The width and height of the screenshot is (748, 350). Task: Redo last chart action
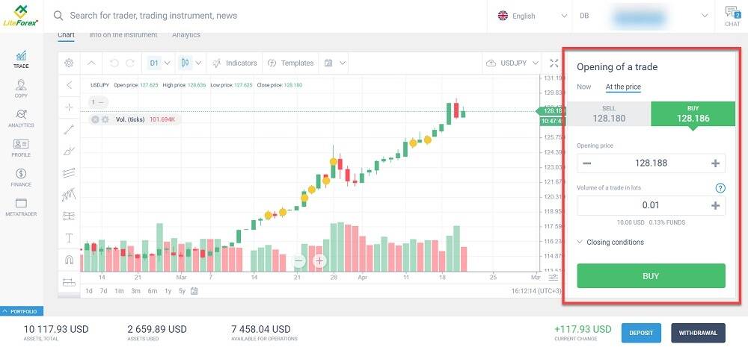pyautogui.click(x=129, y=63)
